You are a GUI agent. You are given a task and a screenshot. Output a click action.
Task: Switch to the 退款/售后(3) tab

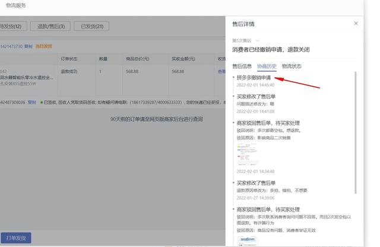[50, 26]
